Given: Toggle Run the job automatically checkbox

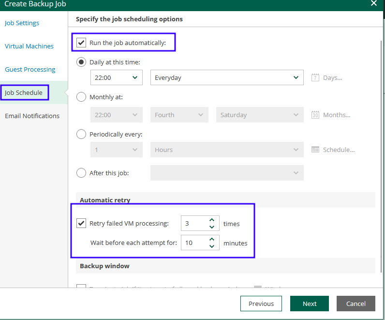Looking at the screenshot, I should (x=81, y=43).
